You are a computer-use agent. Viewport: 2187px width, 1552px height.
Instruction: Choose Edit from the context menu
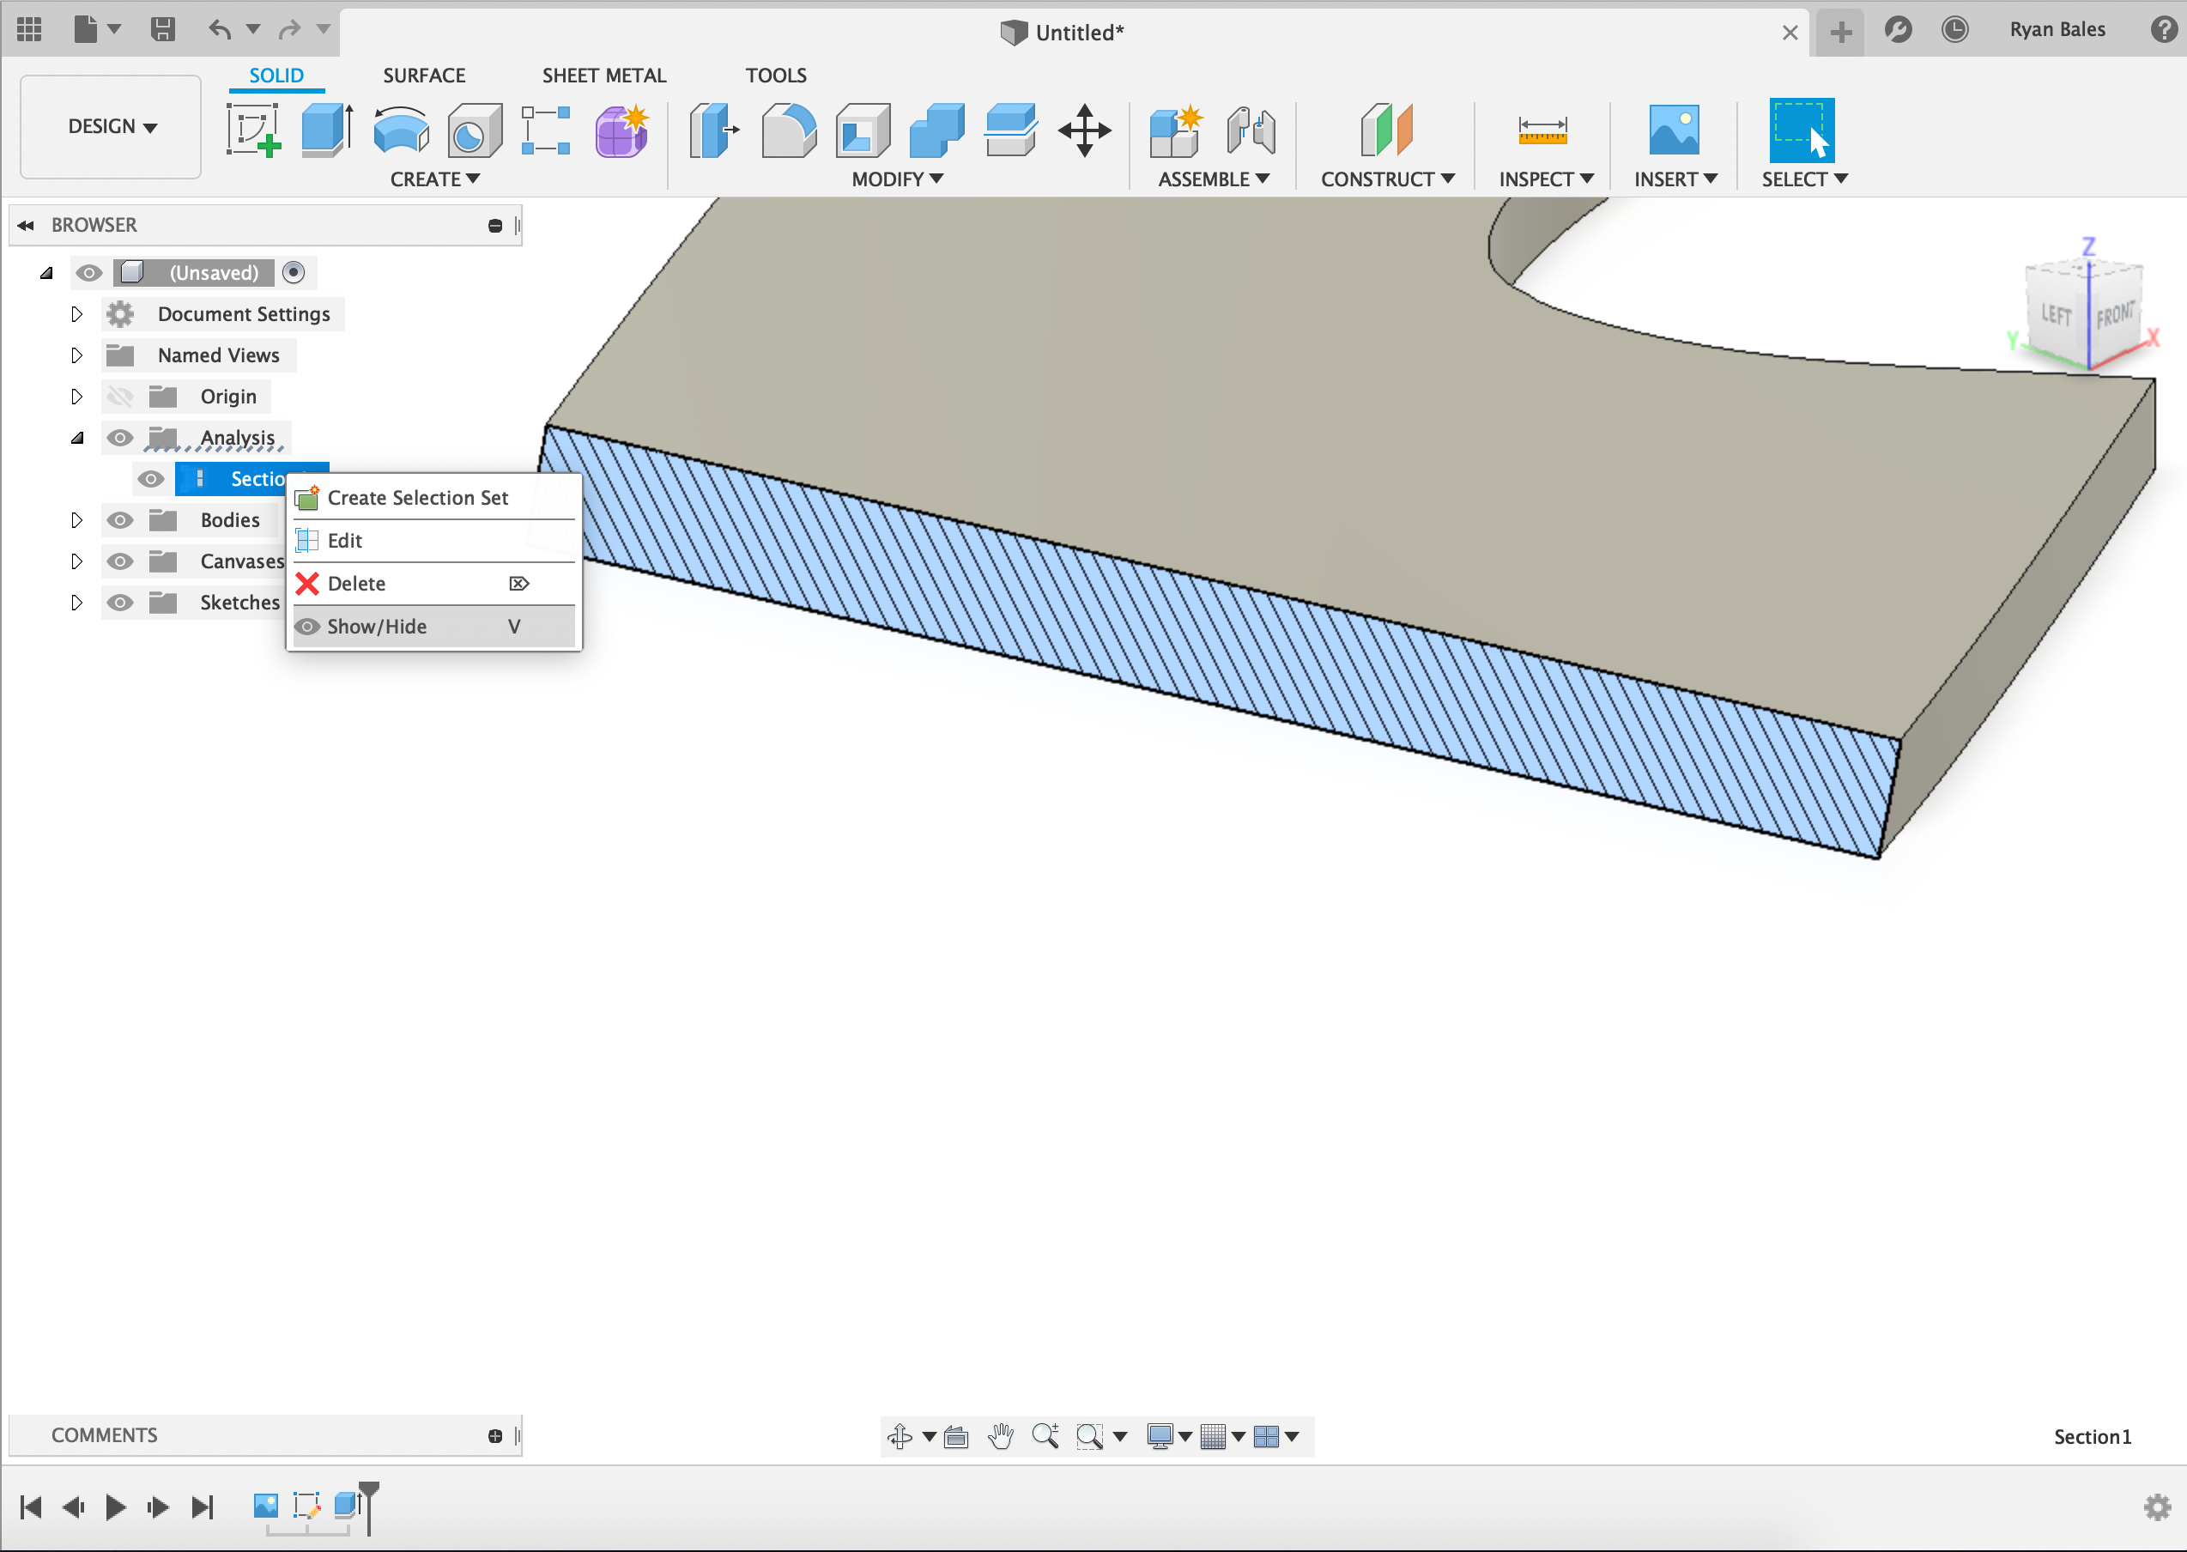point(433,541)
